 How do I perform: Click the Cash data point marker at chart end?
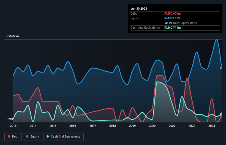pyautogui.click(x=221, y=114)
